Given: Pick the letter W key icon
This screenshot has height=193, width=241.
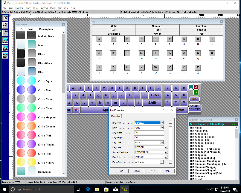Looking at the screenshot, I should [x=156, y=67].
